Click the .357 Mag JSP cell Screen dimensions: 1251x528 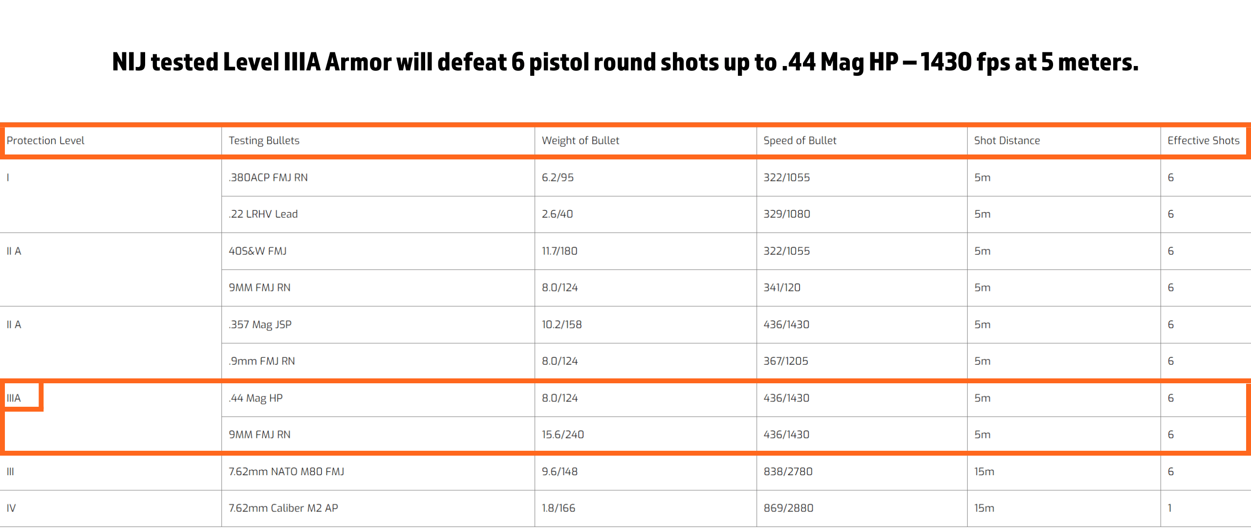[x=260, y=325]
